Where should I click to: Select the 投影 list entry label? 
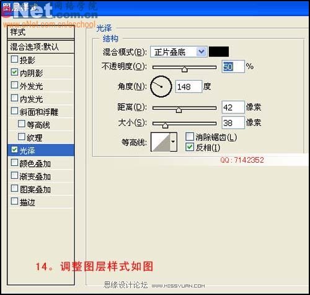click(27, 60)
